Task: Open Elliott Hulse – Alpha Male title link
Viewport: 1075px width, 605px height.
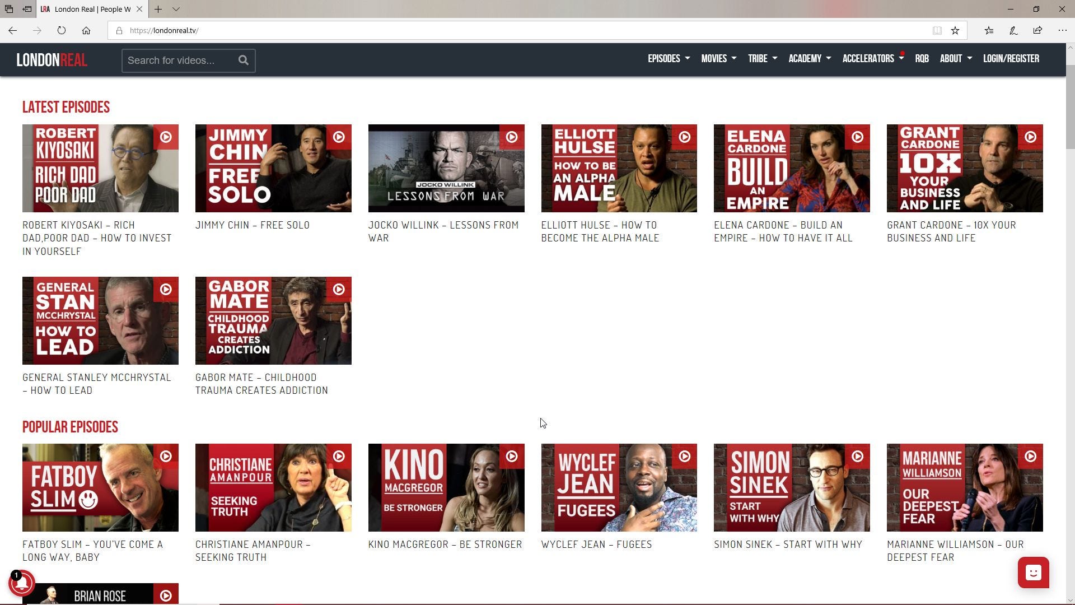Action: click(x=600, y=231)
